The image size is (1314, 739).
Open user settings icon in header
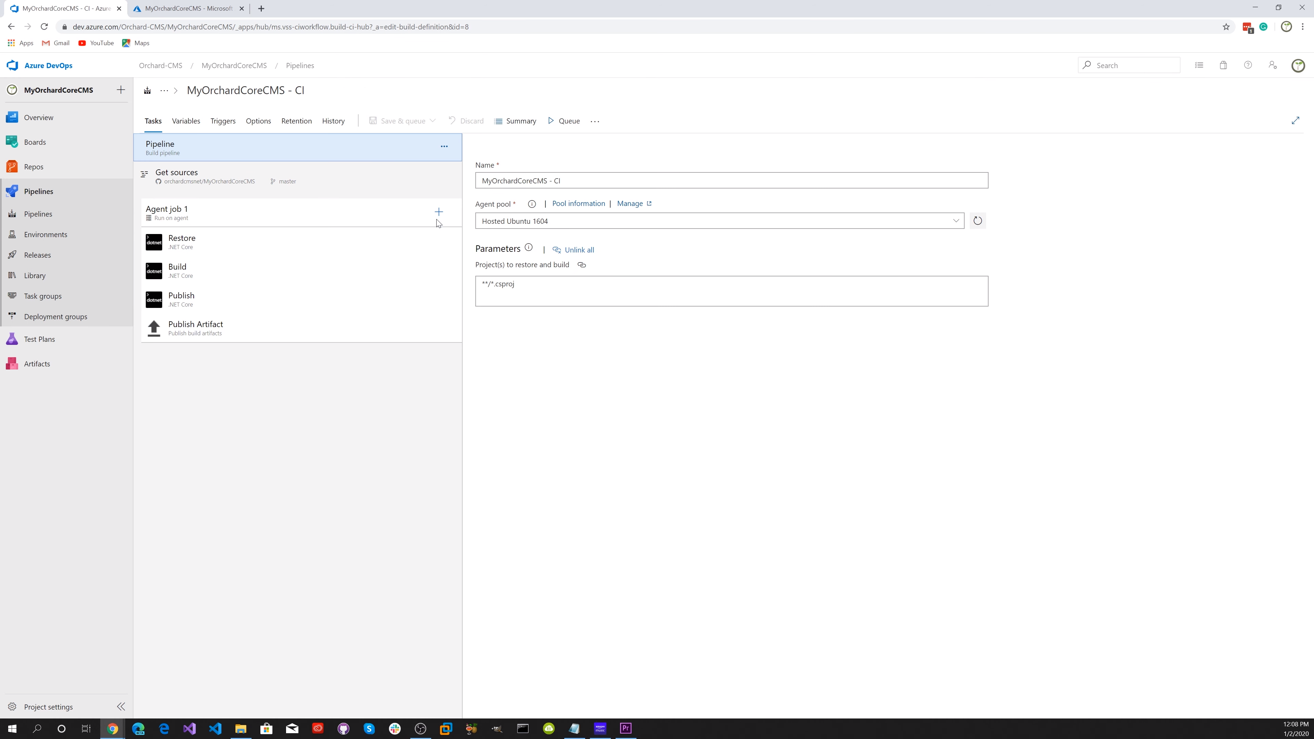pyautogui.click(x=1272, y=65)
